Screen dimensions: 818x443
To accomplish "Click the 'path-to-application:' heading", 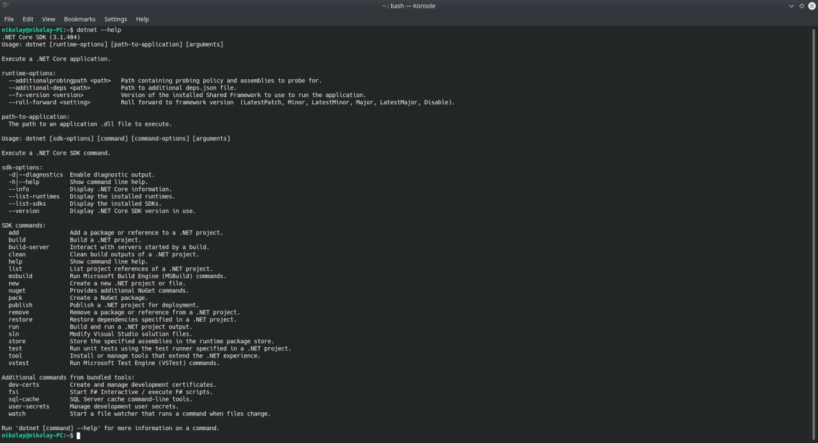I will coord(36,117).
